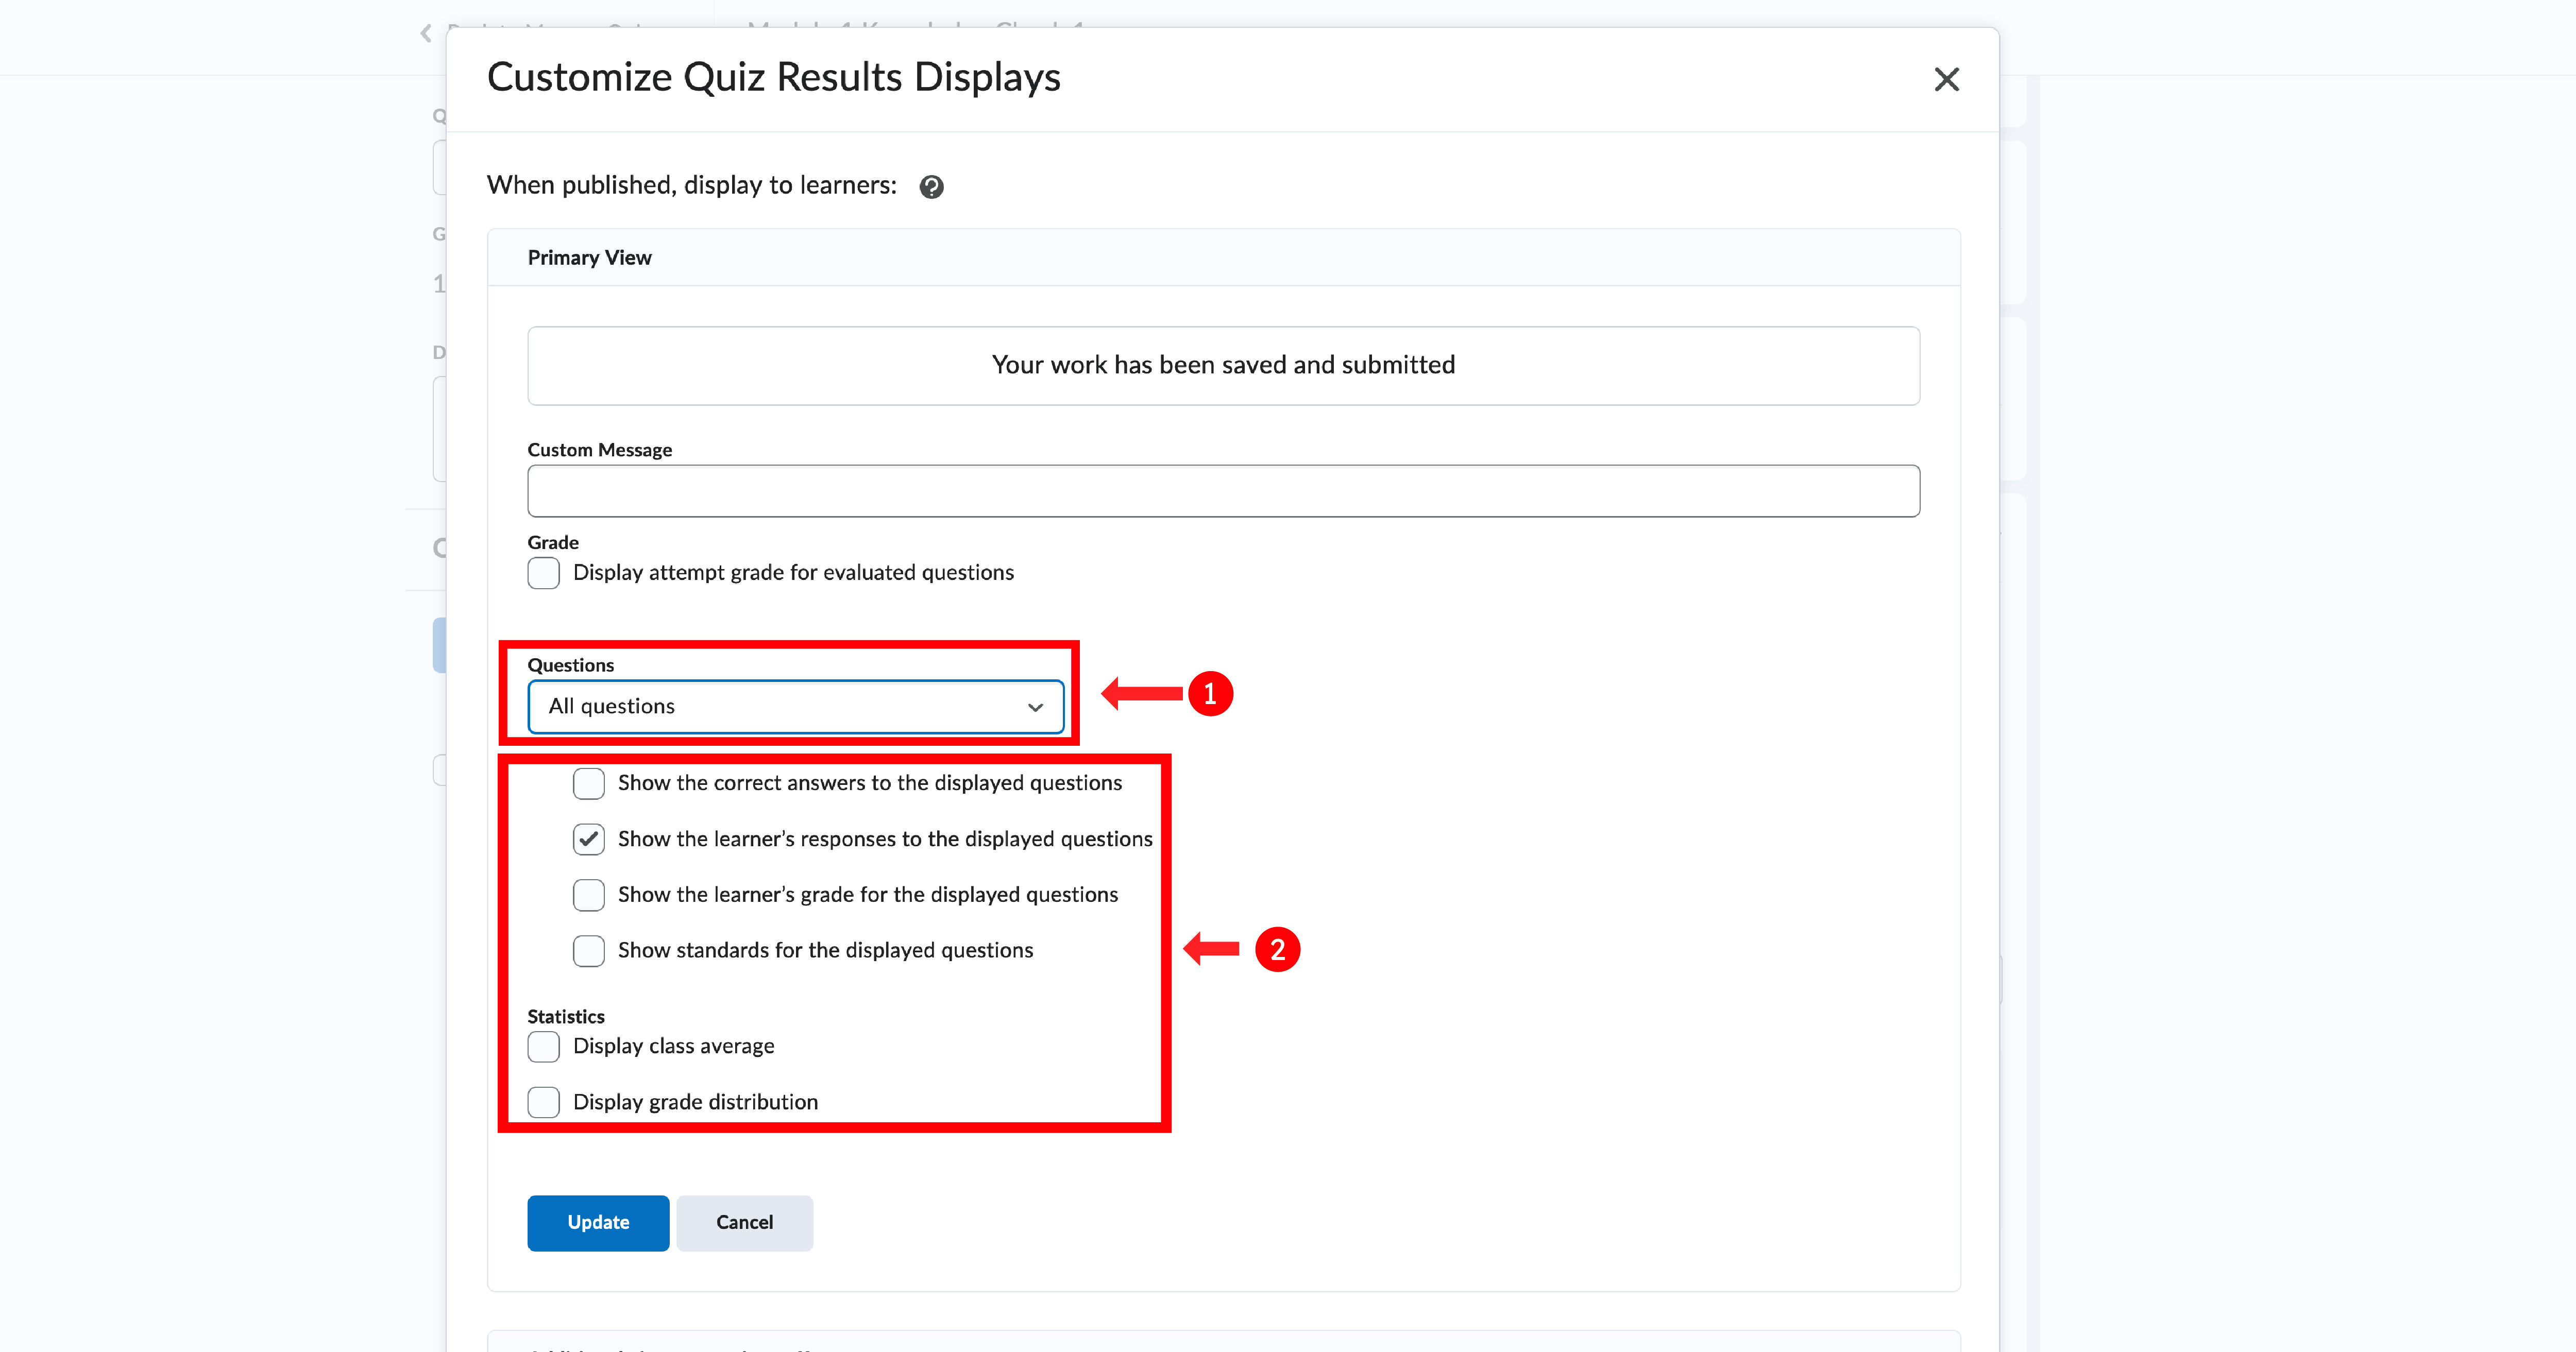The image size is (2576, 1352).
Task: Check Show the correct answers option
Action: 588,783
